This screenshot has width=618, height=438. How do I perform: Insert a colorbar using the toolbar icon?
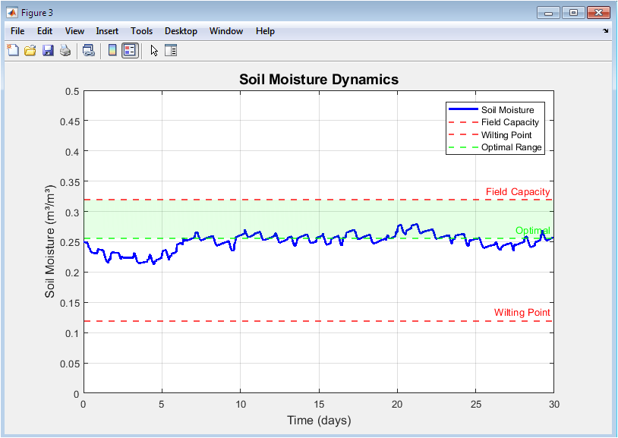click(112, 51)
